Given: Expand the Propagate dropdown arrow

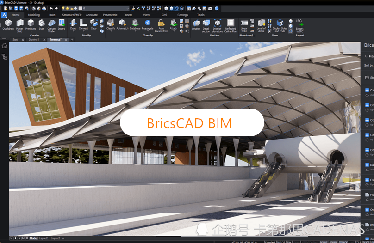Looking at the screenshot, I should 148,31.
